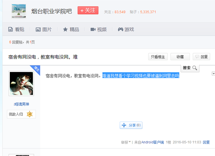Click the 图片 picture icon
Screen dimensions: 215x156
pos(38,30)
